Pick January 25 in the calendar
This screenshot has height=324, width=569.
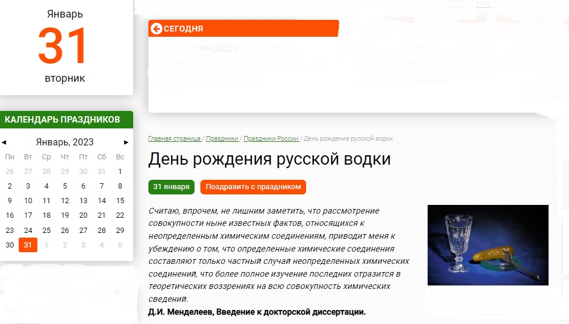pyautogui.click(x=46, y=230)
